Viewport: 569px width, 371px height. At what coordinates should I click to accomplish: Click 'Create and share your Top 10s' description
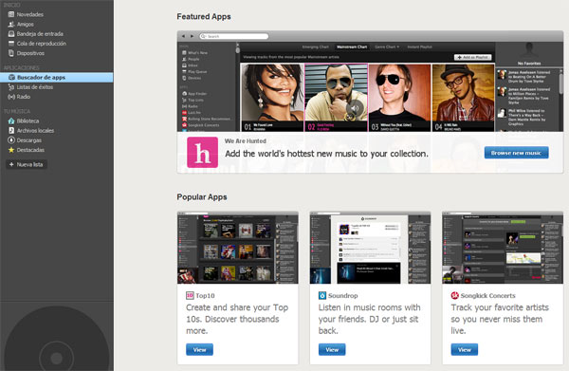coord(237,319)
